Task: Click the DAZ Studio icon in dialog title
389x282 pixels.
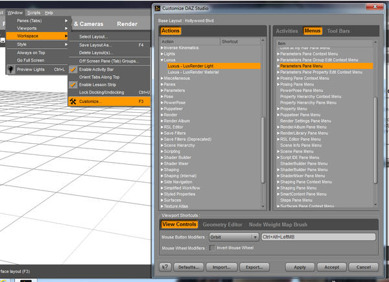Action: point(158,8)
